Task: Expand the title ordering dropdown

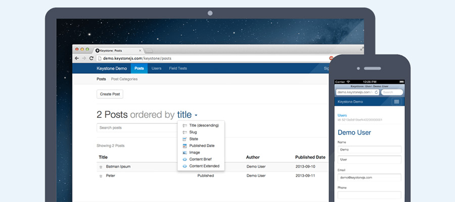Action: point(187,115)
